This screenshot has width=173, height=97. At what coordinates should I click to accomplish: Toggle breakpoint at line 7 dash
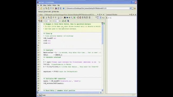click(40, 38)
